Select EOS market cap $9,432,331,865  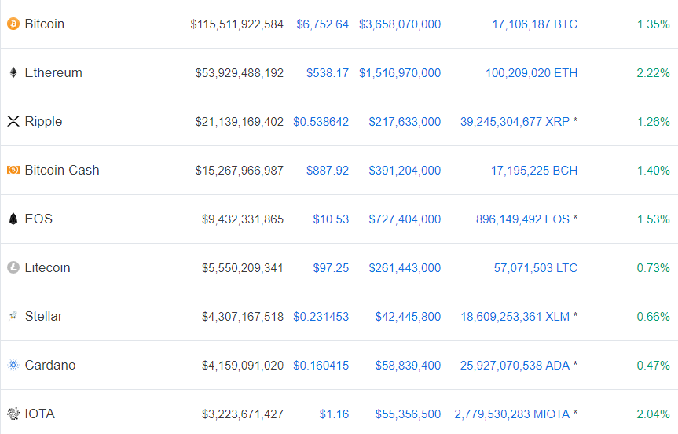click(x=243, y=219)
